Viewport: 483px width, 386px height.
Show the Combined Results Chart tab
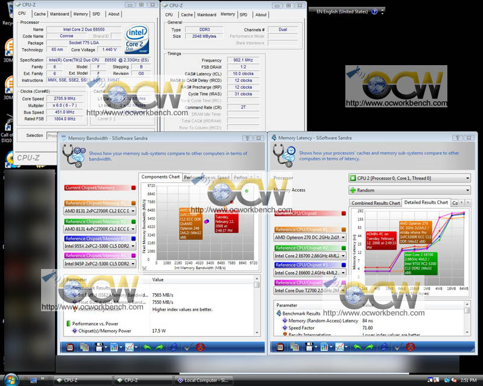[x=376, y=203]
